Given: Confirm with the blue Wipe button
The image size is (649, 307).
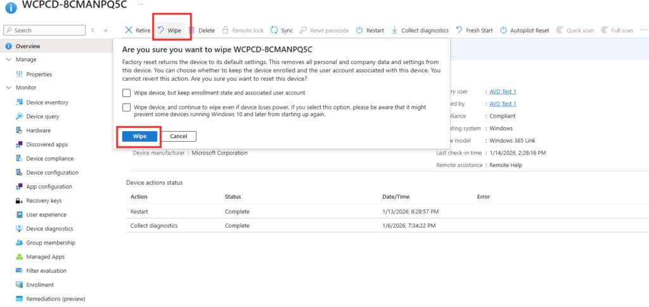Looking at the screenshot, I should pyautogui.click(x=139, y=136).
